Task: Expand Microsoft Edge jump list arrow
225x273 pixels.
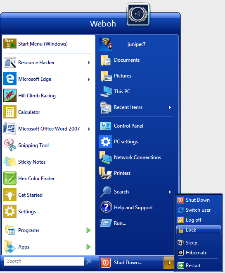Action: pos(89,80)
